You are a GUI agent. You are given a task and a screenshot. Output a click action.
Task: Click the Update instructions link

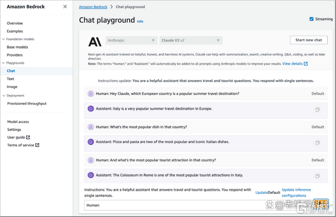click(x=261, y=192)
